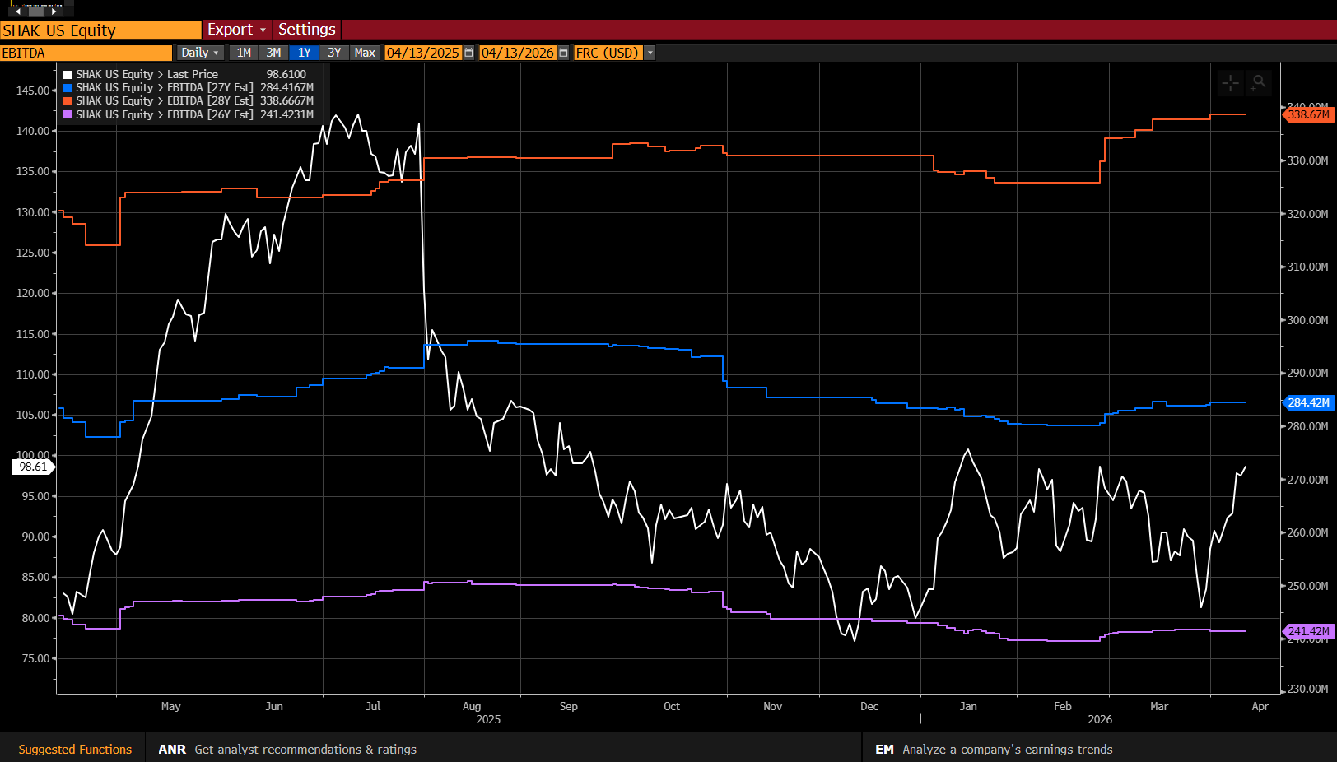The image size is (1337, 762).
Task: Activate the zoom magnifier tool on chart
Action: [1259, 81]
